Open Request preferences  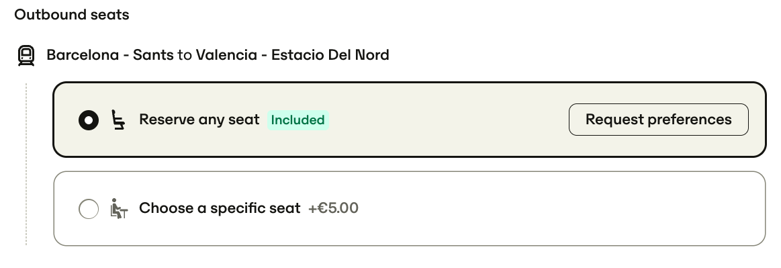pyautogui.click(x=659, y=120)
